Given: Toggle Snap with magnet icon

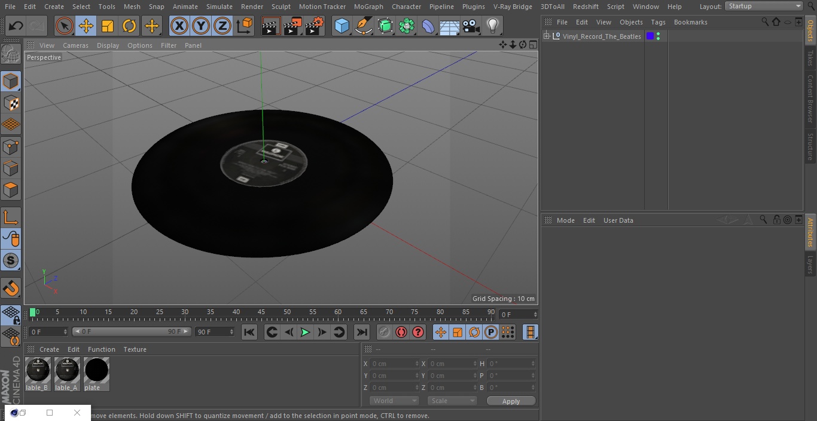Looking at the screenshot, I should (11, 288).
